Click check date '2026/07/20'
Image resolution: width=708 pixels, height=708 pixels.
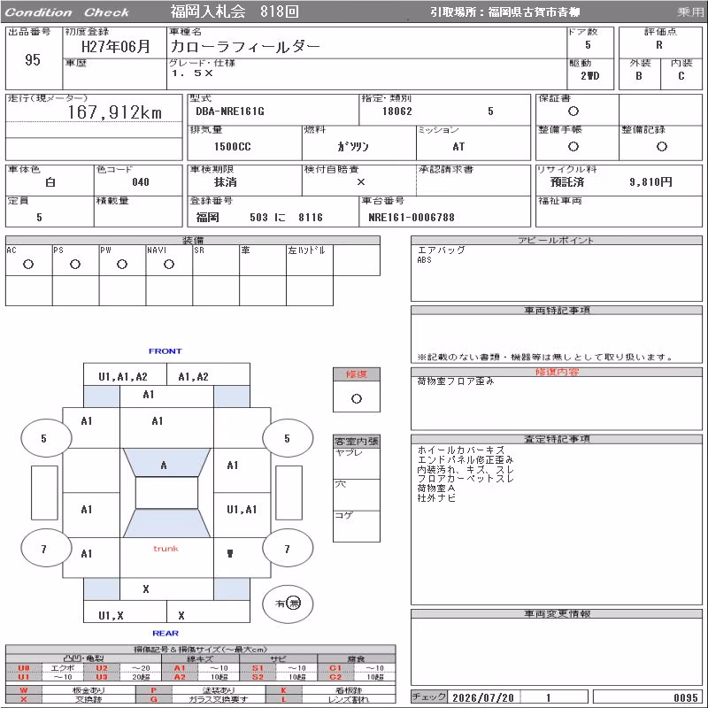click(483, 697)
